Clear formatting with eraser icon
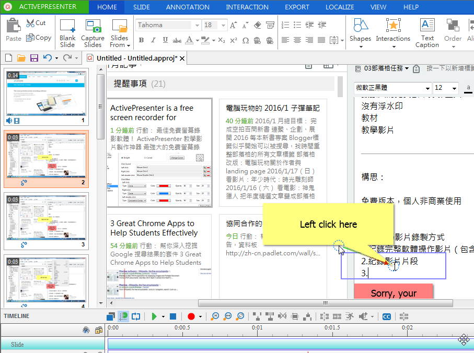Image resolution: width=474 pixels, height=353 pixels. pyautogui.click(x=257, y=25)
